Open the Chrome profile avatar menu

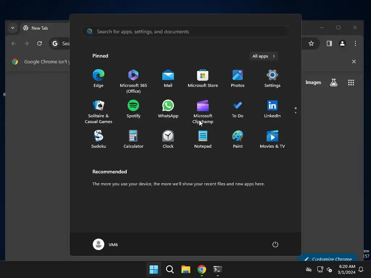coord(342,43)
